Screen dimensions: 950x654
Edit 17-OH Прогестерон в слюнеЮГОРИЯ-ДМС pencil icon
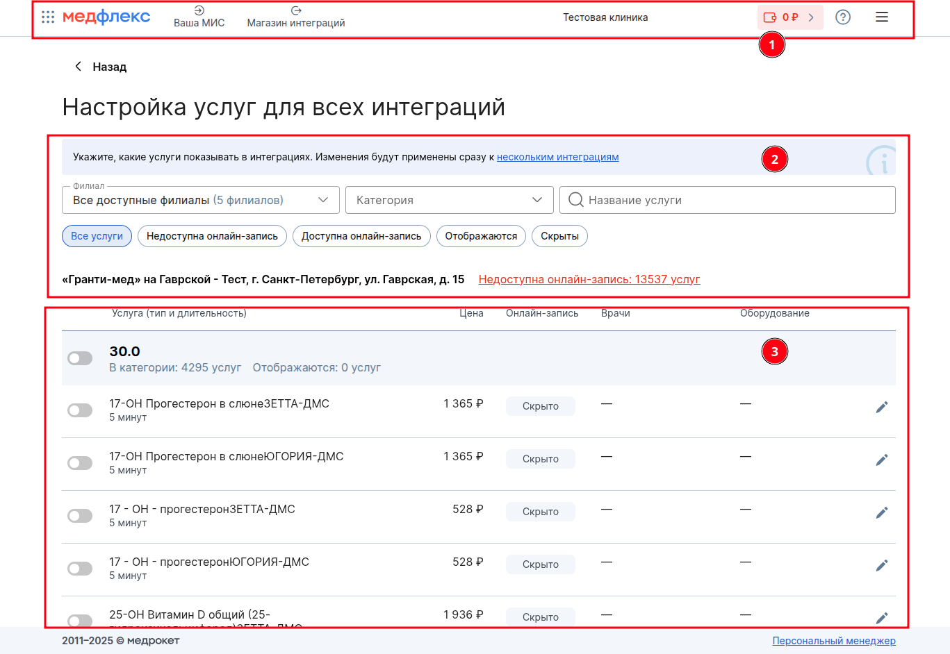[882, 460]
